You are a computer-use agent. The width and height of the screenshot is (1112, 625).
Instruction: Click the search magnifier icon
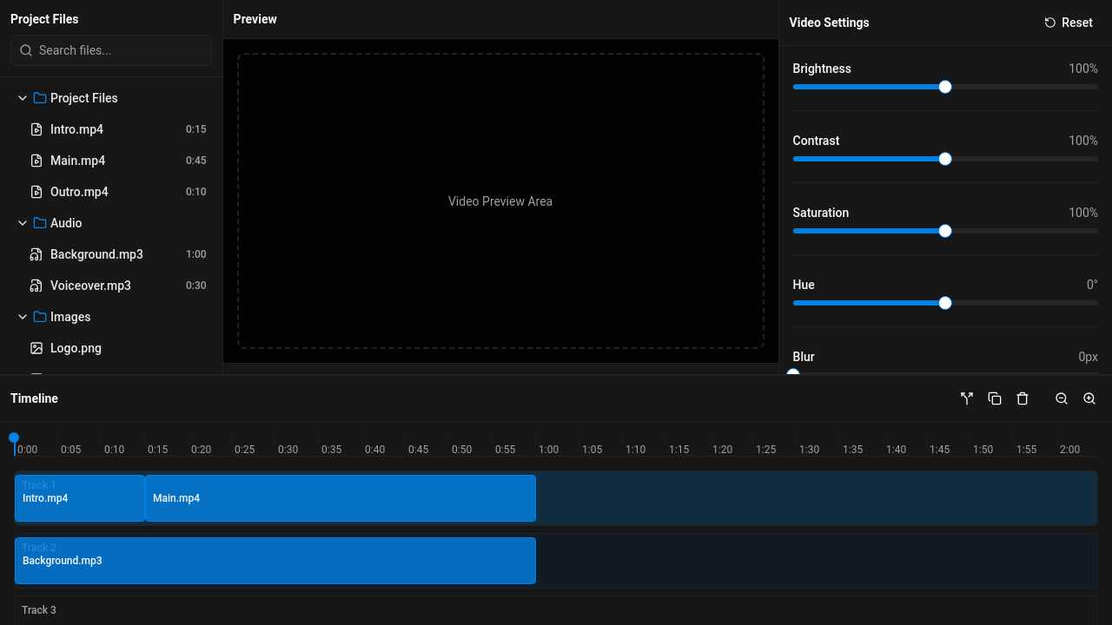click(x=26, y=50)
